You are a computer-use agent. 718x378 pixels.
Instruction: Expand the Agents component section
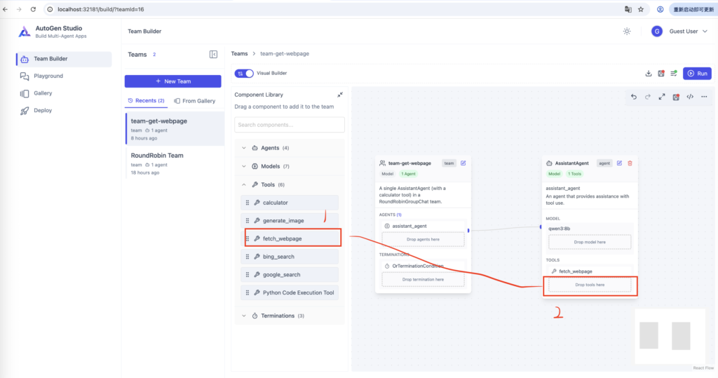point(290,148)
